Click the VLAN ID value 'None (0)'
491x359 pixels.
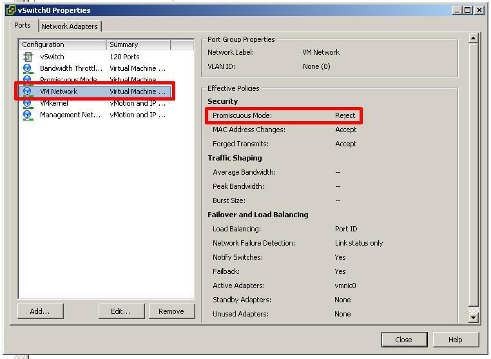coord(316,66)
